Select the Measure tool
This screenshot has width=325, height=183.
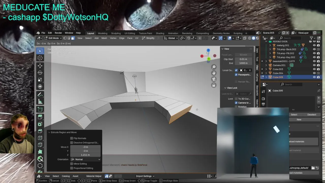coord(40,102)
